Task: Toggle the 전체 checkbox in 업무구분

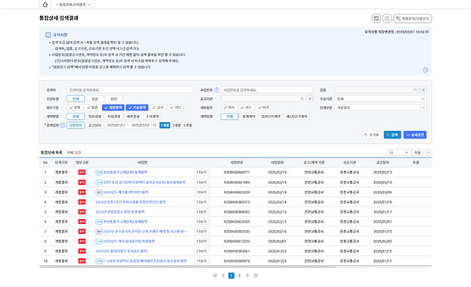Action: 75,108
